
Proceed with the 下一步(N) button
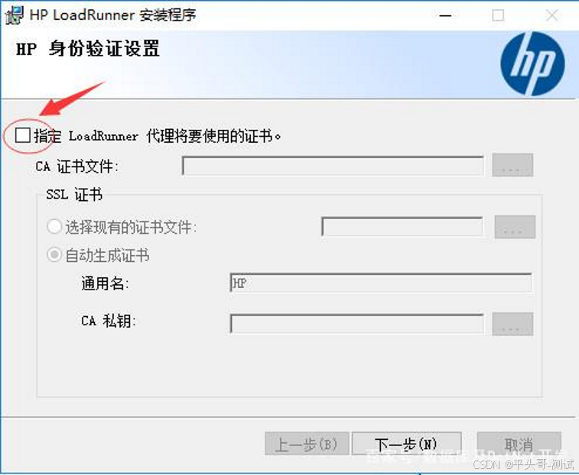pyautogui.click(x=407, y=444)
